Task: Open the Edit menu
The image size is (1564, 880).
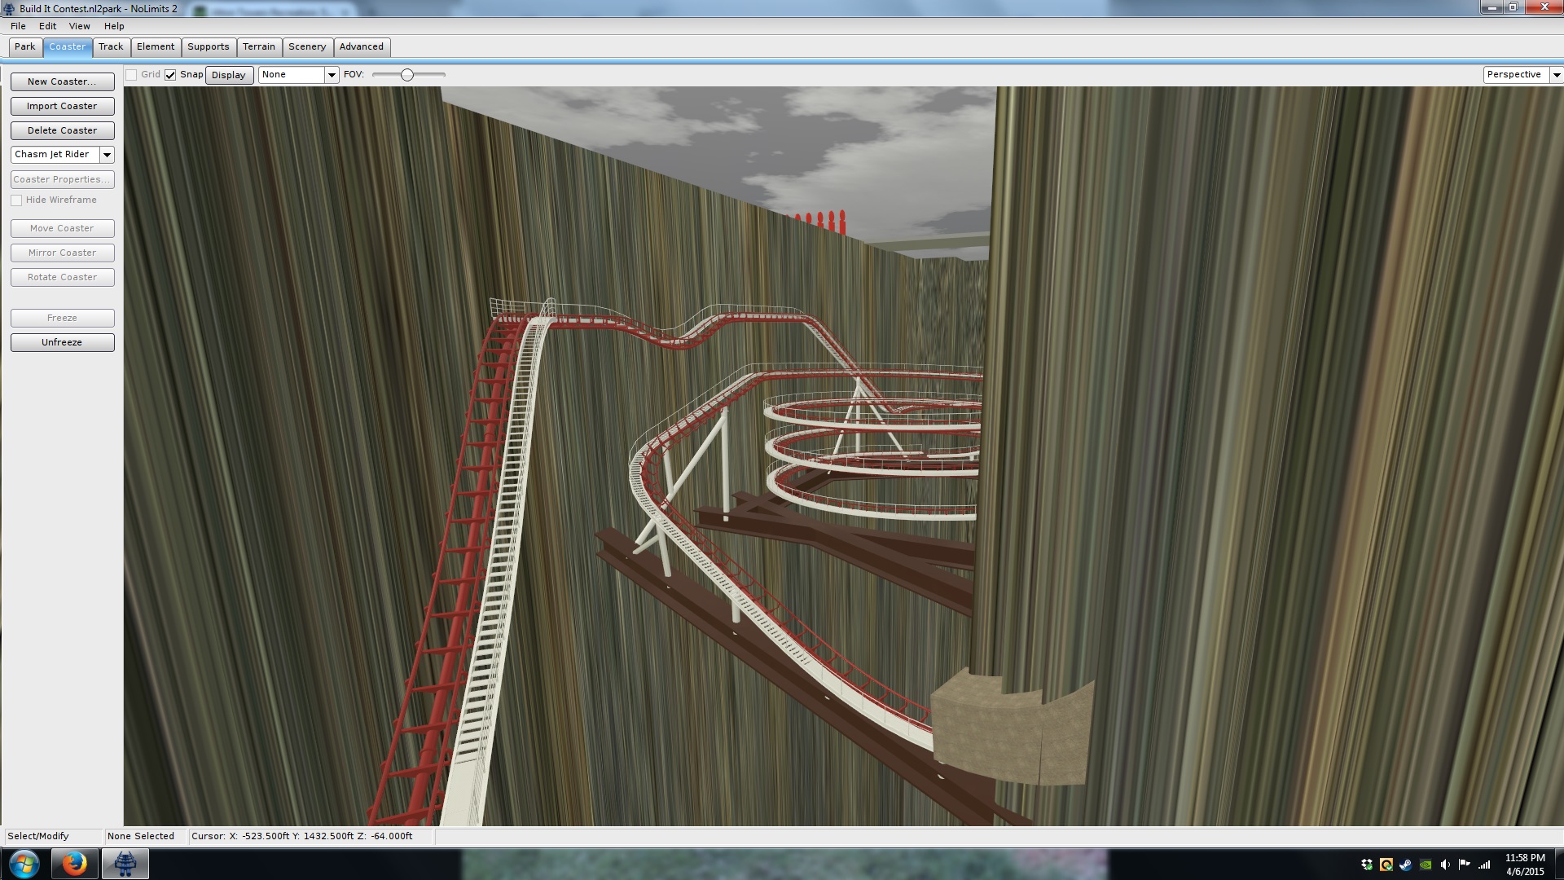Action: tap(47, 26)
